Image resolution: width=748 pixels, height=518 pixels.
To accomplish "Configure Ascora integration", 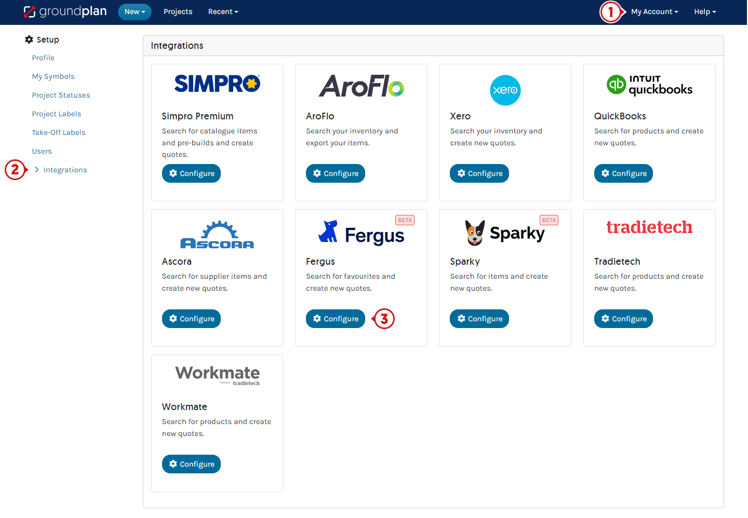I will (x=191, y=319).
